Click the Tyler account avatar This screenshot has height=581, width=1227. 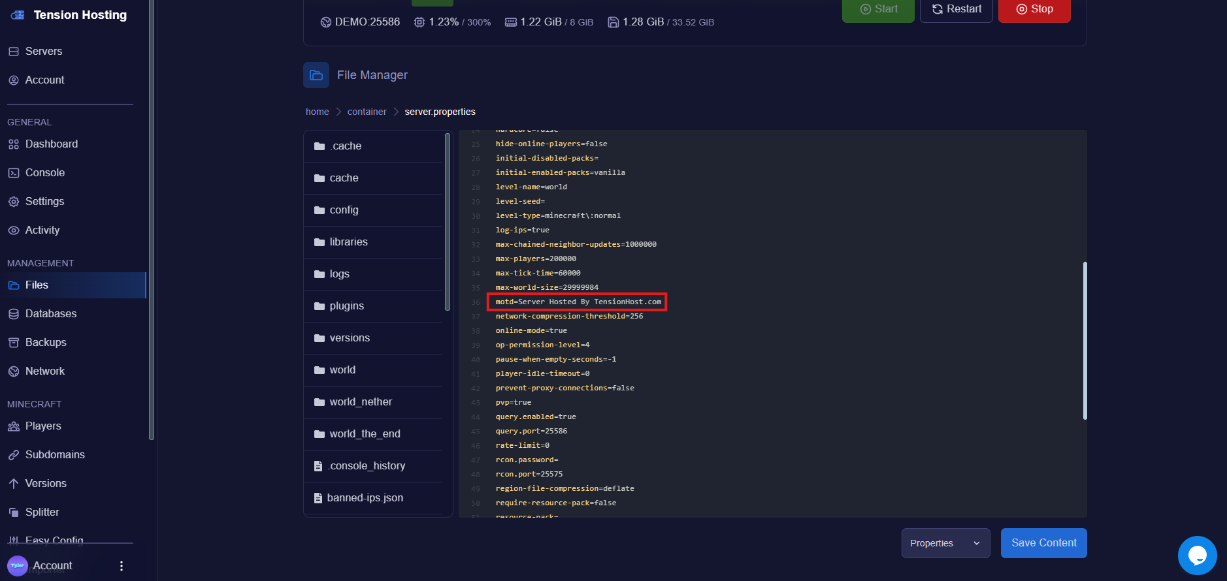(18, 565)
